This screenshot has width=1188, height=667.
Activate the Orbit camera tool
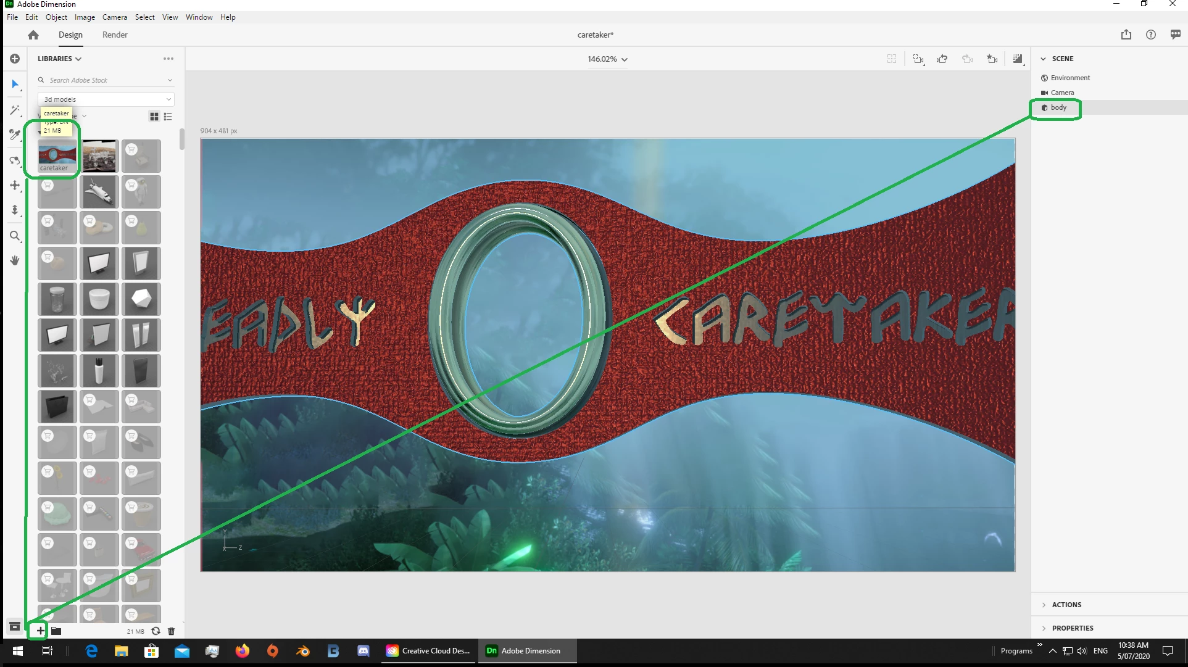pyautogui.click(x=15, y=160)
